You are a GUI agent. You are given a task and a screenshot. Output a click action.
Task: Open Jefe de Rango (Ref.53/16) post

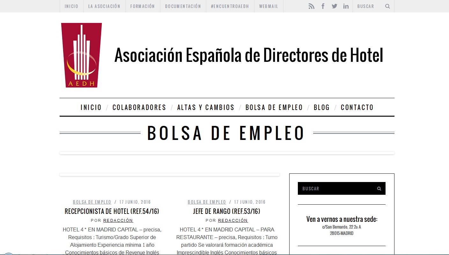[x=226, y=211]
